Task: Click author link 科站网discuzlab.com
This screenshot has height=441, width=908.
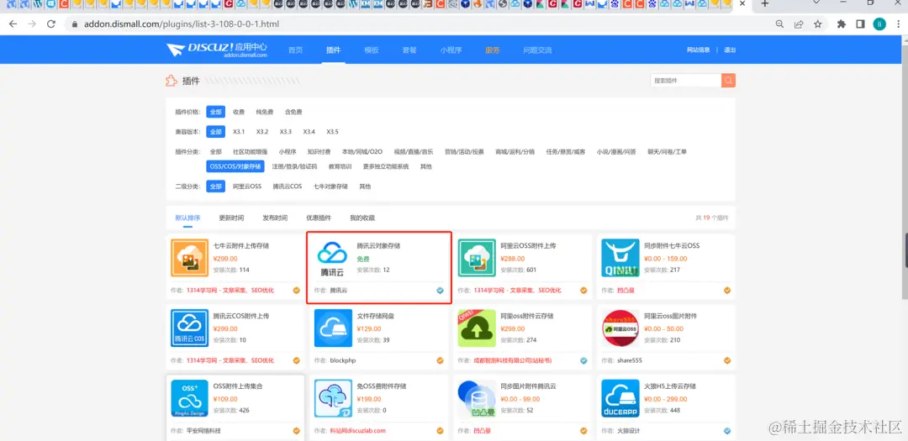Action: 357,431
